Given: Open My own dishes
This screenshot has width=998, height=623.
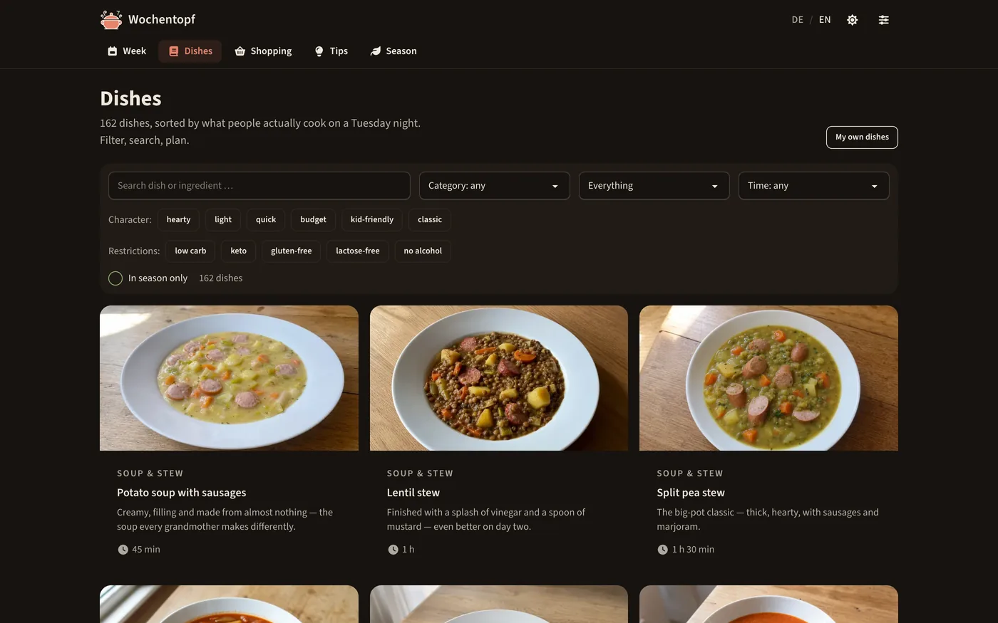Looking at the screenshot, I should pyautogui.click(x=862, y=137).
